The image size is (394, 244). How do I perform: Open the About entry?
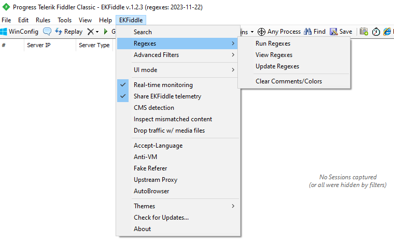tap(178, 229)
